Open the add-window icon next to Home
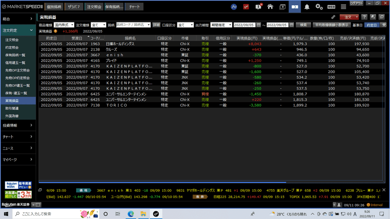Image resolution: width=390 pixels, height=219 pixels. click(283, 7)
